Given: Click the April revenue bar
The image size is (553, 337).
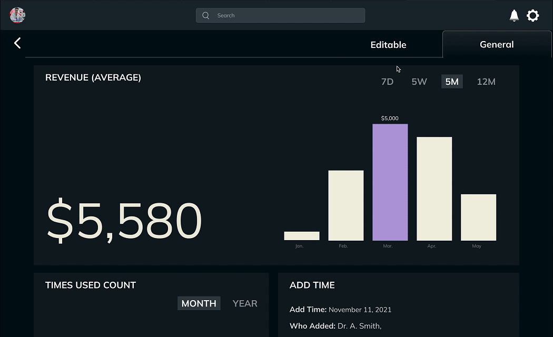Looking at the screenshot, I should click(x=434, y=189).
